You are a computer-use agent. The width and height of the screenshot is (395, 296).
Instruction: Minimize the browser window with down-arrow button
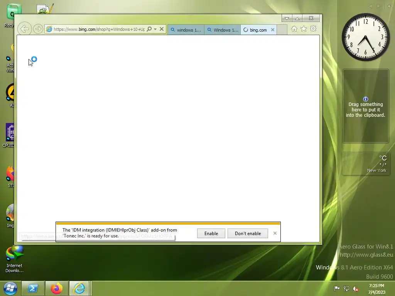pos(287,18)
